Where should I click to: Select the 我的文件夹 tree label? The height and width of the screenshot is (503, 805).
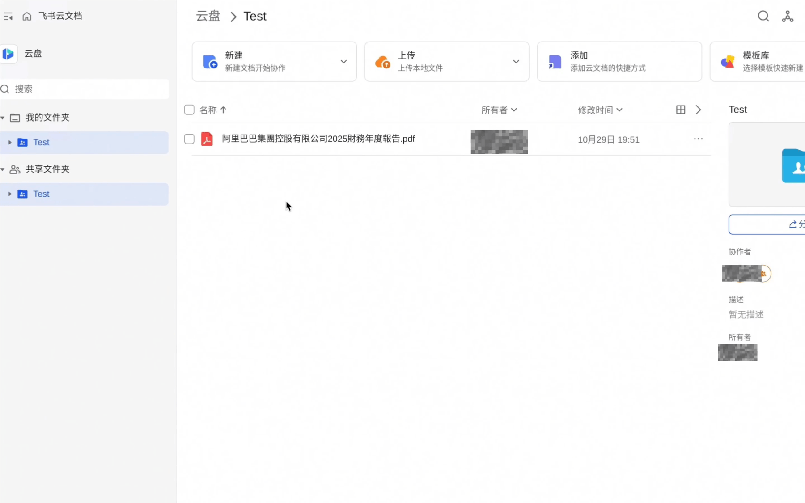point(47,118)
